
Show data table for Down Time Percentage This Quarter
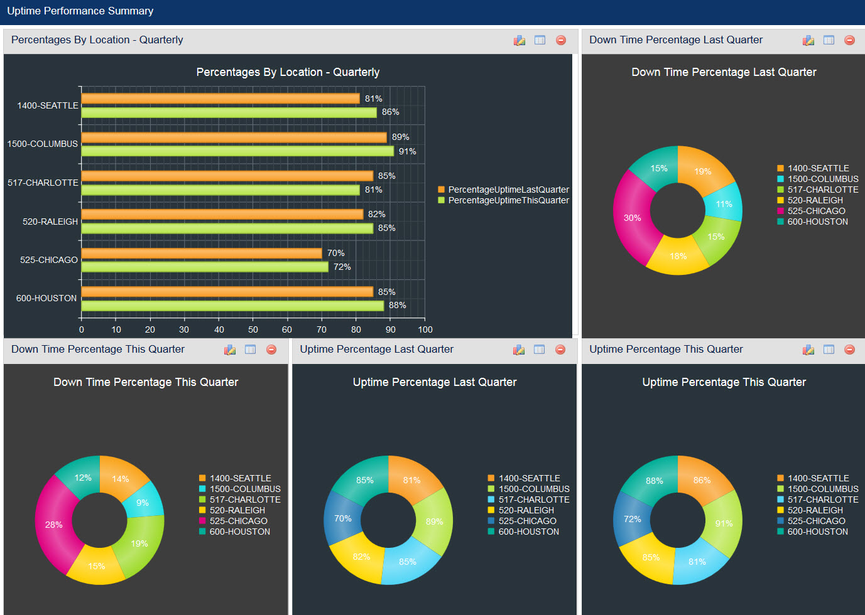[250, 350]
